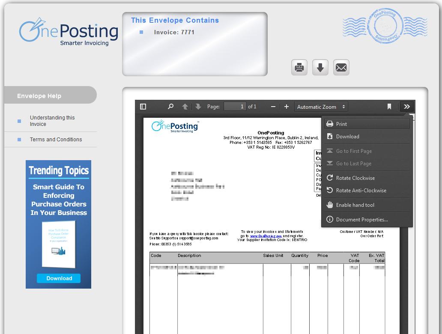This screenshot has height=334, width=442.
Task: Open Document Properties from the menu
Action: click(x=367, y=220)
